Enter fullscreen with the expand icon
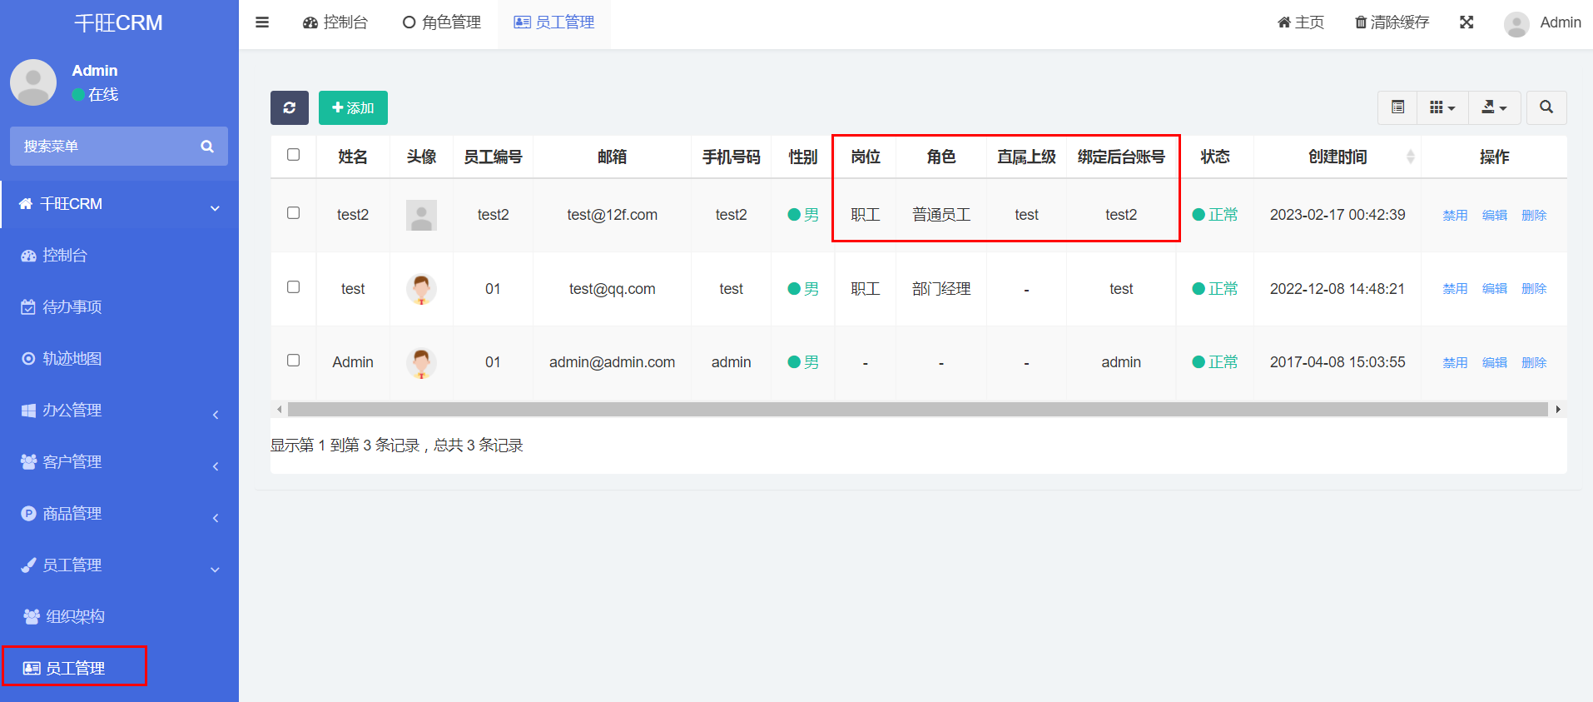Viewport: 1593px width, 702px height. click(x=1466, y=22)
